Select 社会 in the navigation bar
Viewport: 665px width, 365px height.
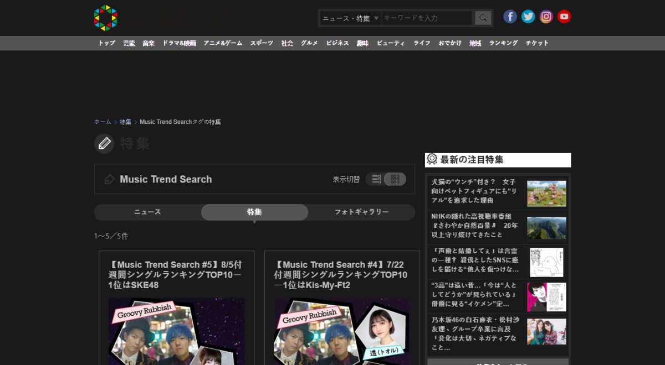287,43
